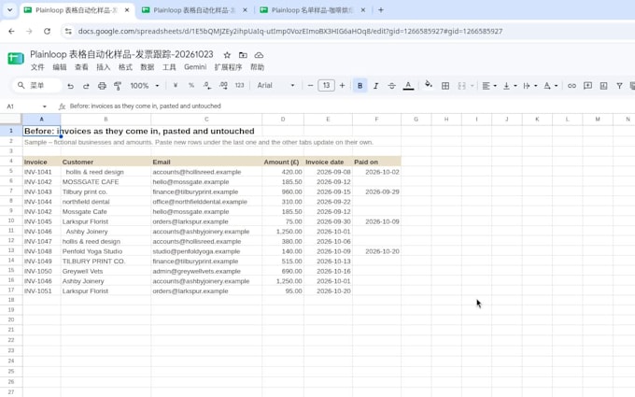Open the Gemini menu
The height and width of the screenshot is (397, 635).
(x=195, y=67)
